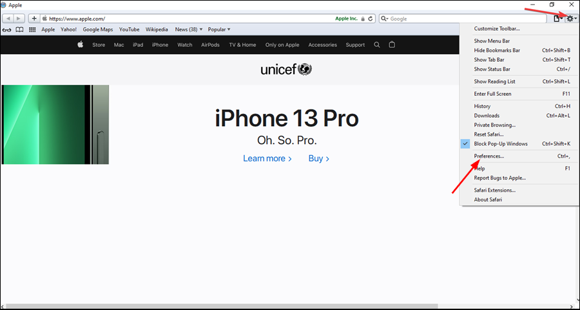Open the shopping bag icon
The width and height of the screenshot is (580, 310).
(x=392, y=44)
